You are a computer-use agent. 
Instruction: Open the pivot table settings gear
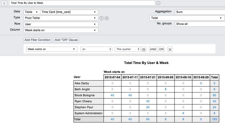point(106,18)
